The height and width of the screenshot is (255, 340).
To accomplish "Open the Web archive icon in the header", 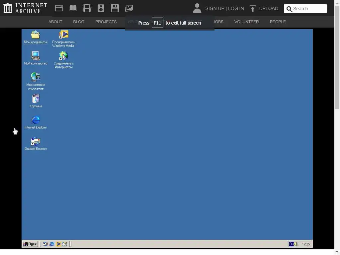I will coord(59,8).
